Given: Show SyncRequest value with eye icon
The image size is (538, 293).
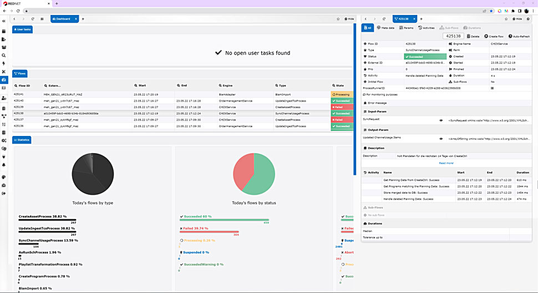Looking at the screenshot, I should coord(441,120).
